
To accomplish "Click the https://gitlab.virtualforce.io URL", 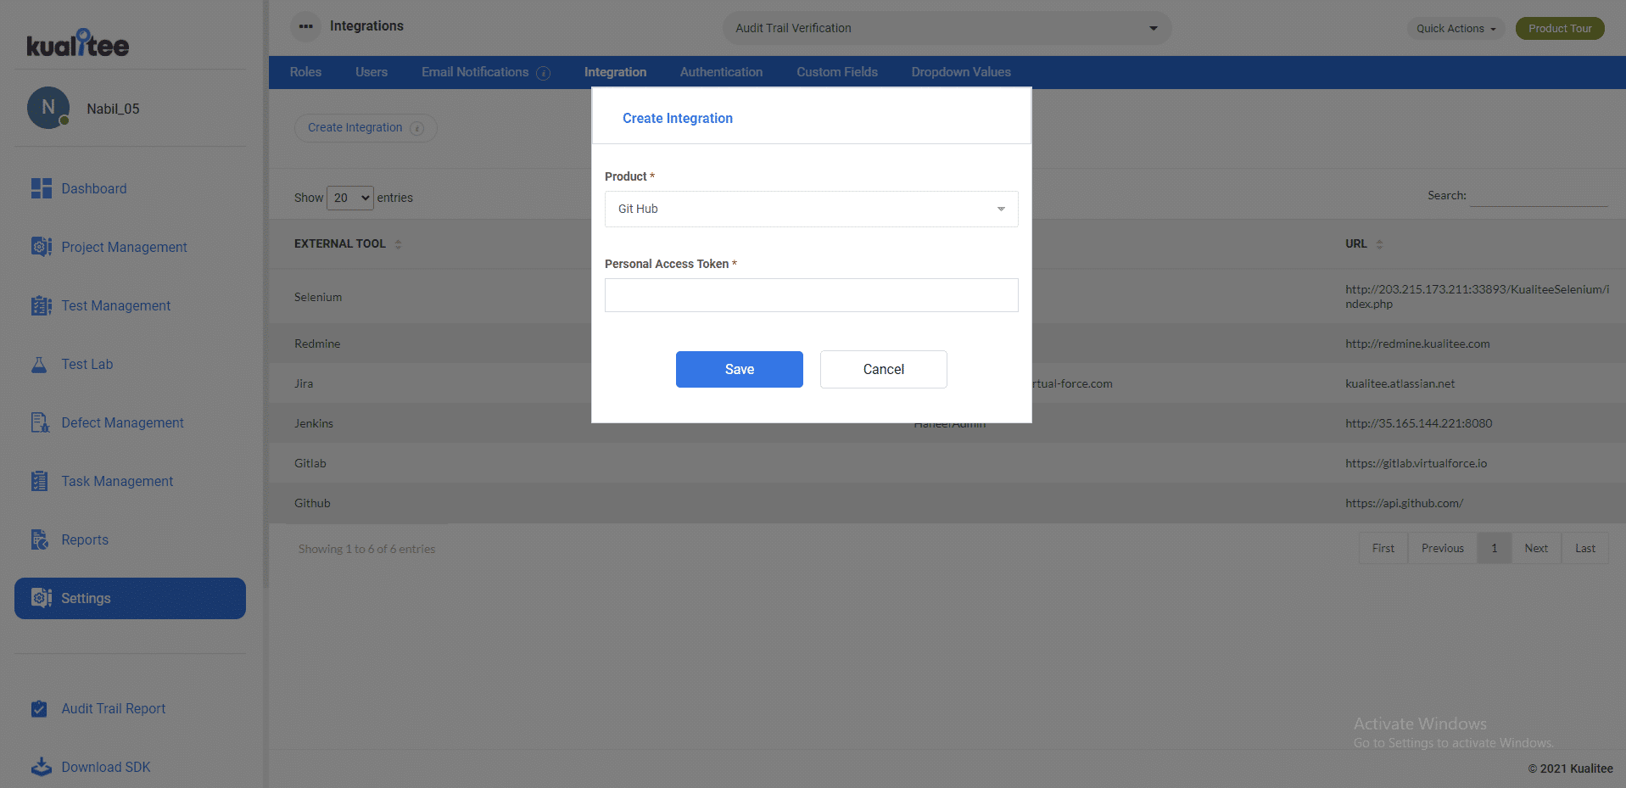I will pos(1416,463).
